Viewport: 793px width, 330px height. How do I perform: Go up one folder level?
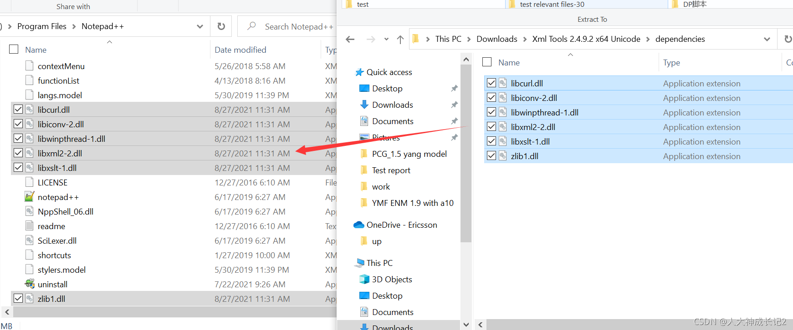click(400, 40)
